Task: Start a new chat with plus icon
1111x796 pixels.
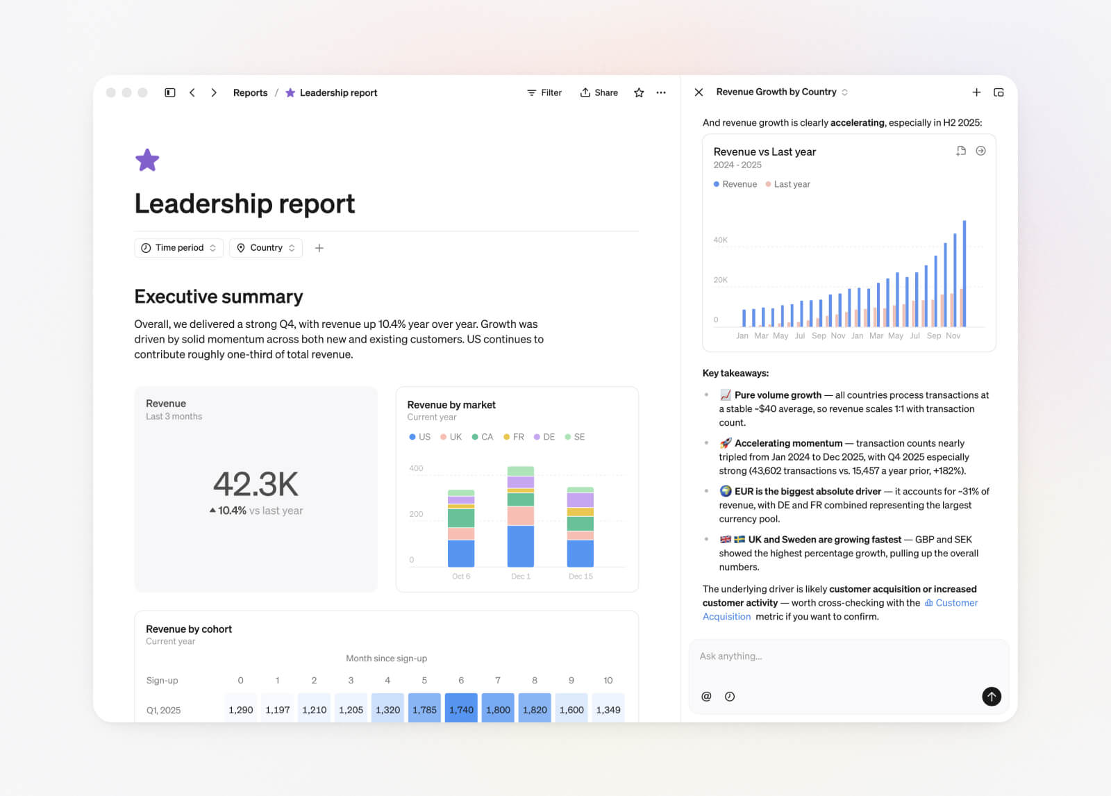Action: pos(976,92)
